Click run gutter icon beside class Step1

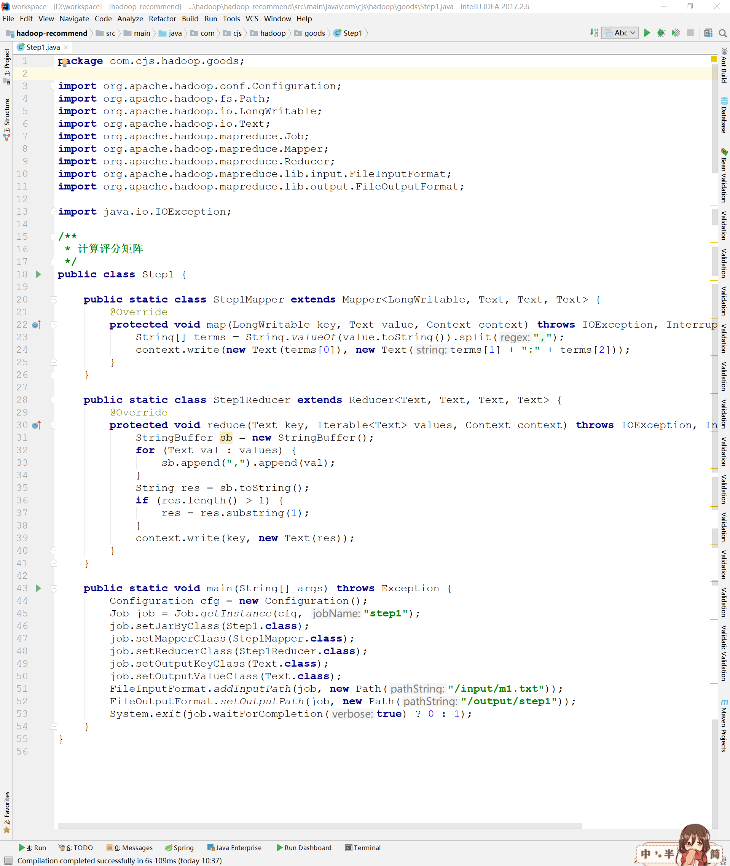click(x=38, y=274)
